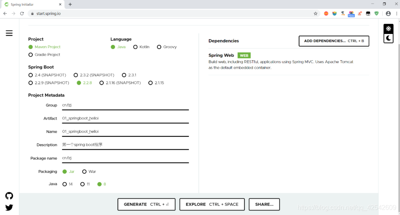Set packaging to War
The height and width of the screenshot is (215, 400).
click(89, 172)
